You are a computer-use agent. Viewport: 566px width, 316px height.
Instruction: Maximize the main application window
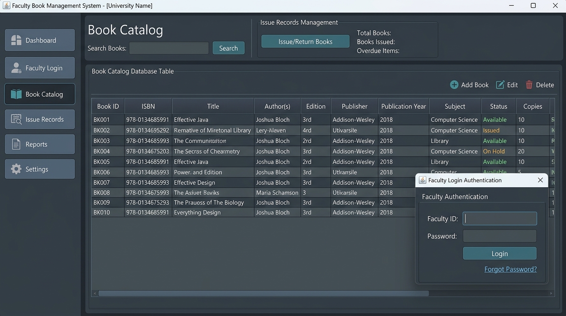pos(533,5)
